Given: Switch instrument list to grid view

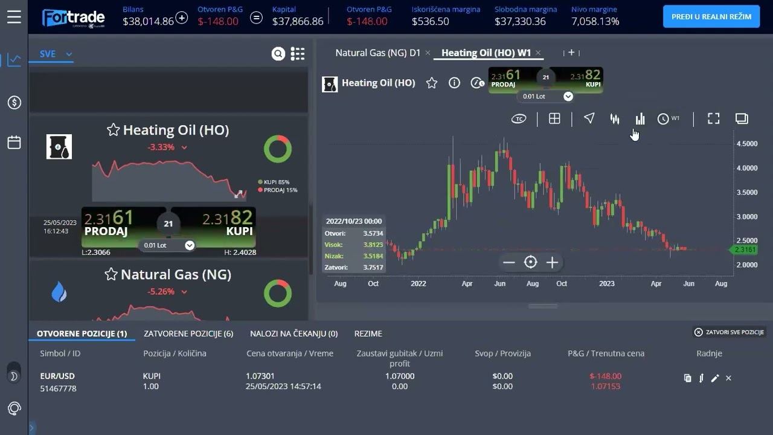Looking at the screenshot, I should click(x=297, y=54).
